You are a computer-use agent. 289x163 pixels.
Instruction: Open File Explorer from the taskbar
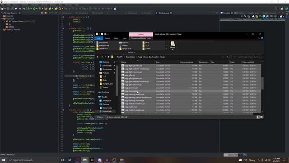pyautogui.click(x=85, y=160)
